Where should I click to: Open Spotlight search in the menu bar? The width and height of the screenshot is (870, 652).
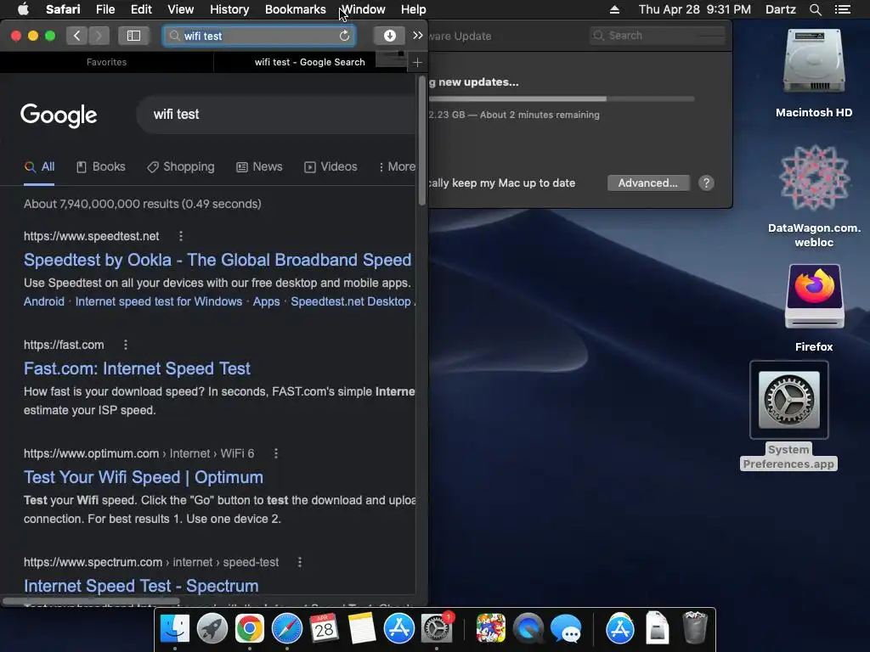click(815, 9)
